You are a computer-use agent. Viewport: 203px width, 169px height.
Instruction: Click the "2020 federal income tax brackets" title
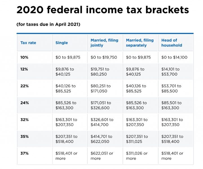(103, 10)
